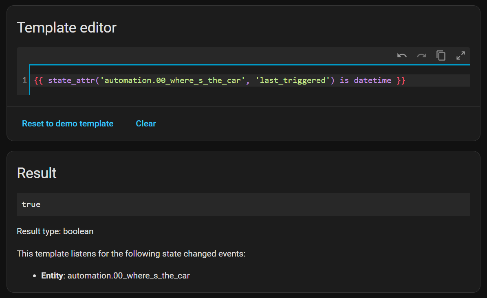Click the 'Result type: boolean' text
Screen dimensions: 487x298
(55, 231)
